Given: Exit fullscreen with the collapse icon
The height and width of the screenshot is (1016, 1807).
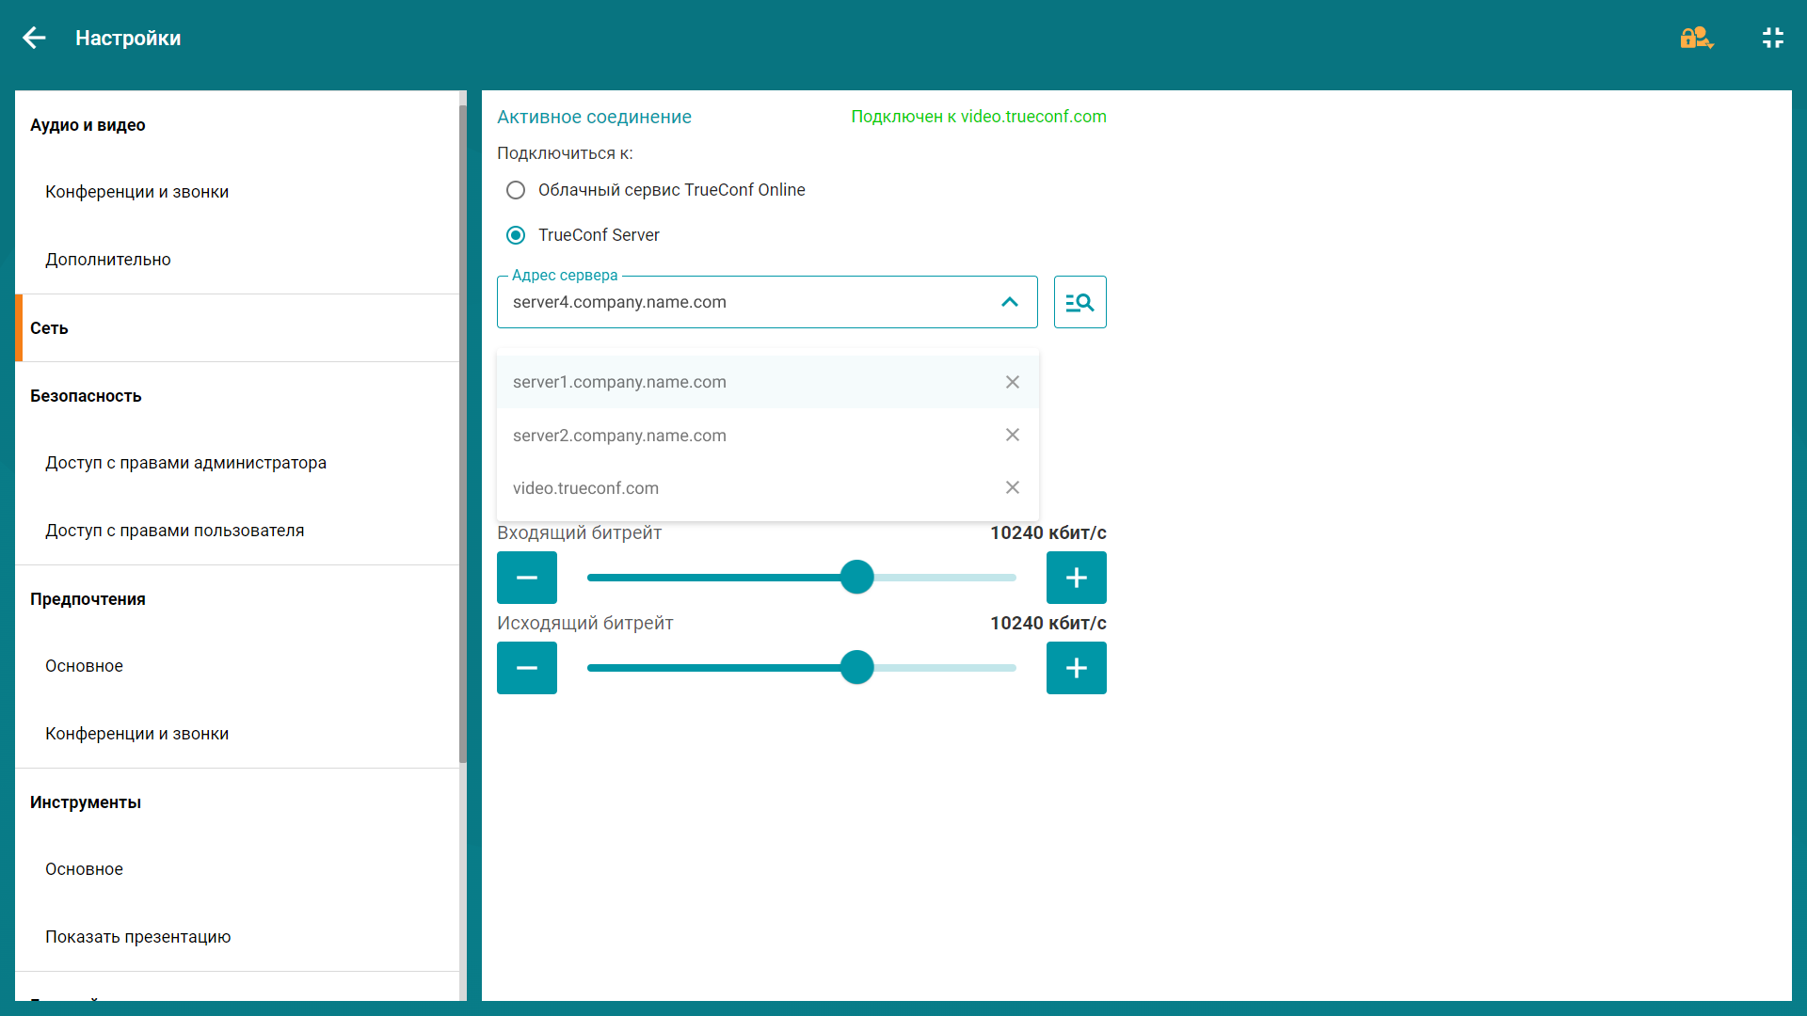Looking at the screenshot, I should click(1773, 38).
